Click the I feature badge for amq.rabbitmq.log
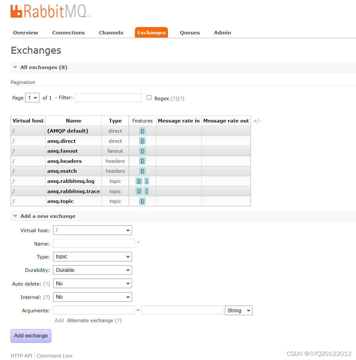 (x=147, y=181)
